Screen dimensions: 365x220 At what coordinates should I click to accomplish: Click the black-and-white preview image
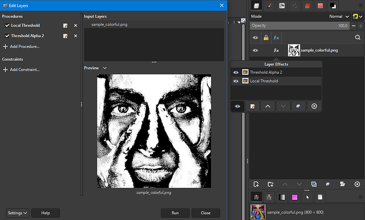(x=154, y=131)
